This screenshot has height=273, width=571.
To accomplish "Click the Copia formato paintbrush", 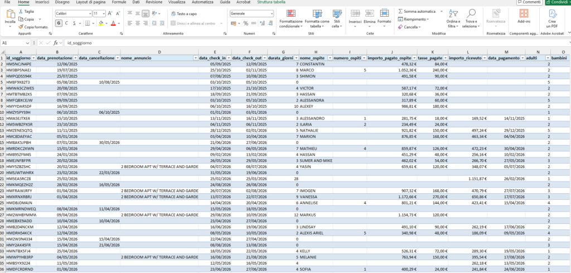I will coord(33,27).
